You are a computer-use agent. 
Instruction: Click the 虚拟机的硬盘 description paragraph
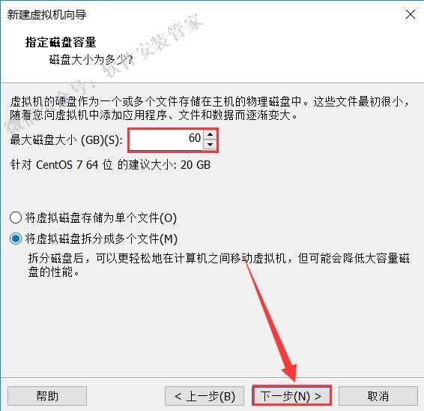(x=210, y=108)
